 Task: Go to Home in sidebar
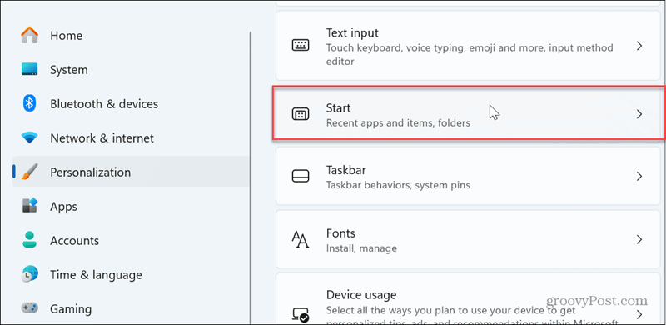pos(67,36)
